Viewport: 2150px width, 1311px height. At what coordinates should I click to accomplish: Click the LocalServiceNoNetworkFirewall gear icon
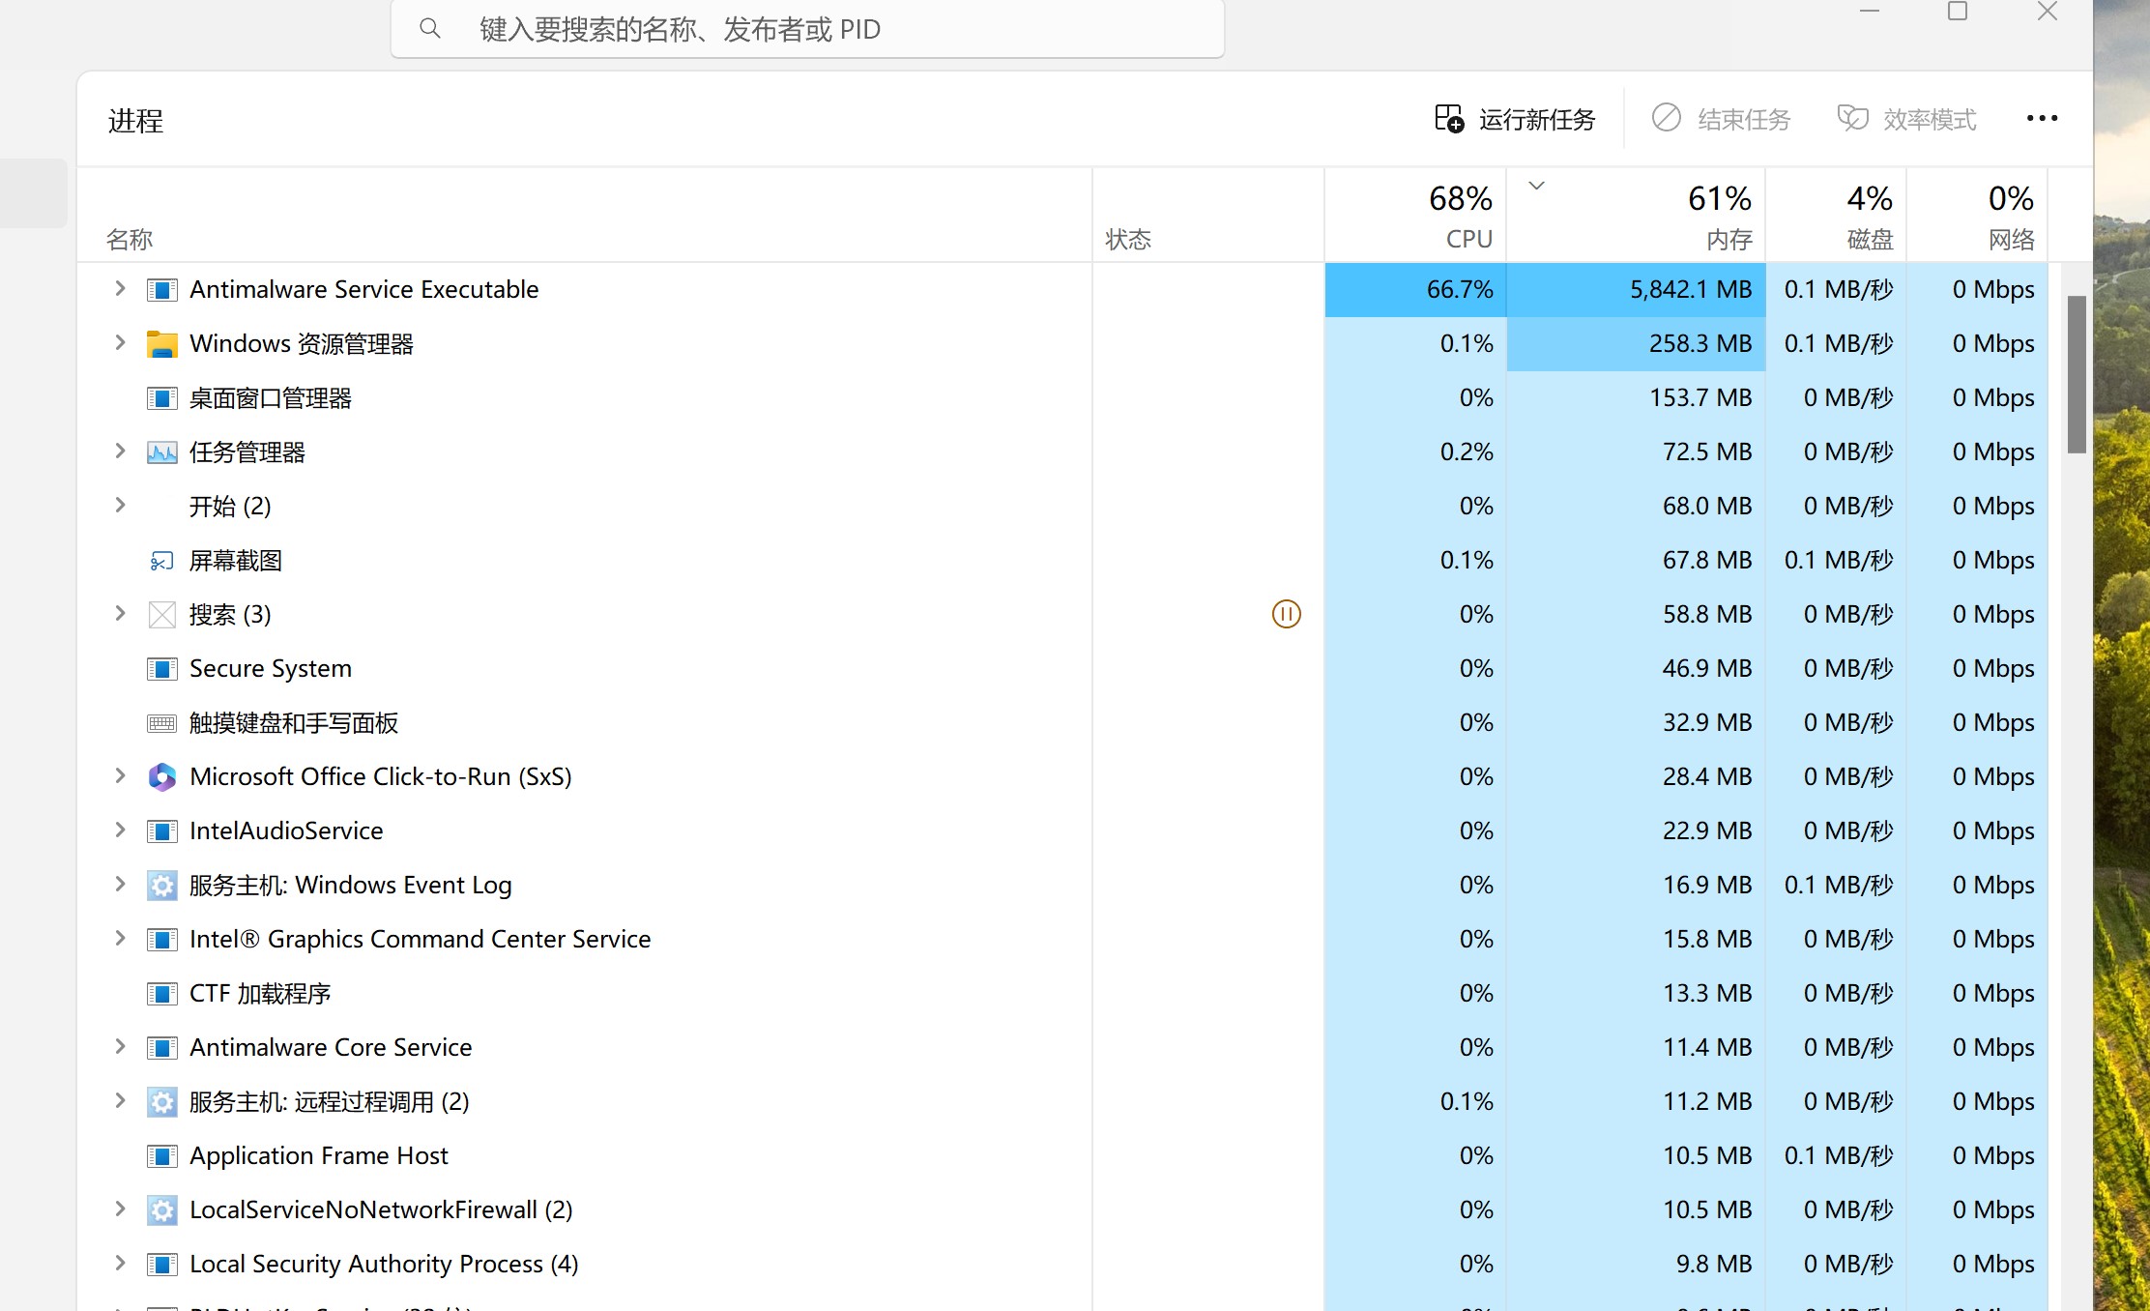161,1210
